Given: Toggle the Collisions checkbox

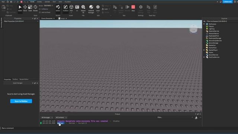Looking at the screenshot, I should tap(40, 9).
